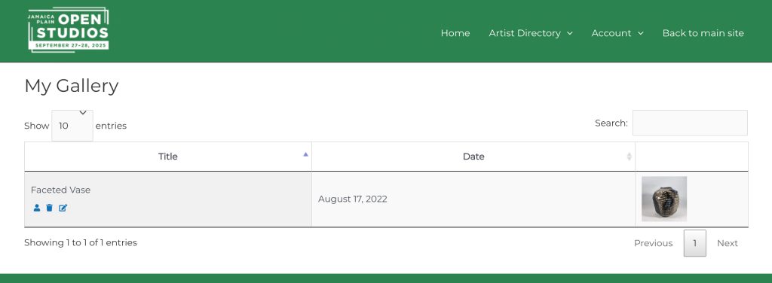Edit Faceted Vase using the pencil icon
Image resolution: width=772 pixels, height=283 pixels.
pos(63,208)
